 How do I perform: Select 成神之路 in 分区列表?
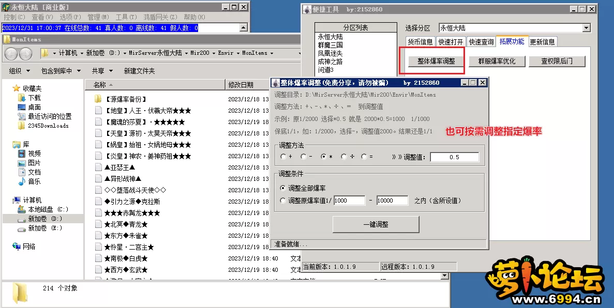pos(331,61)
